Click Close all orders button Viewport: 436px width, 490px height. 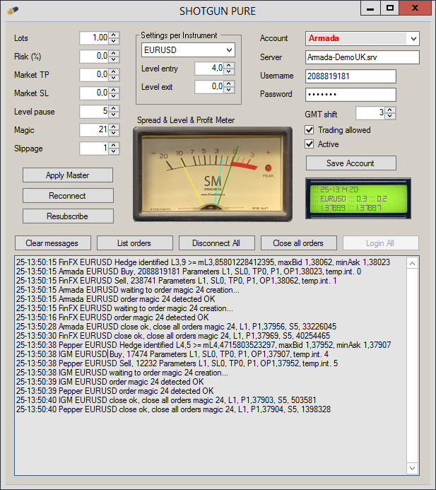[x=299, y=243]
